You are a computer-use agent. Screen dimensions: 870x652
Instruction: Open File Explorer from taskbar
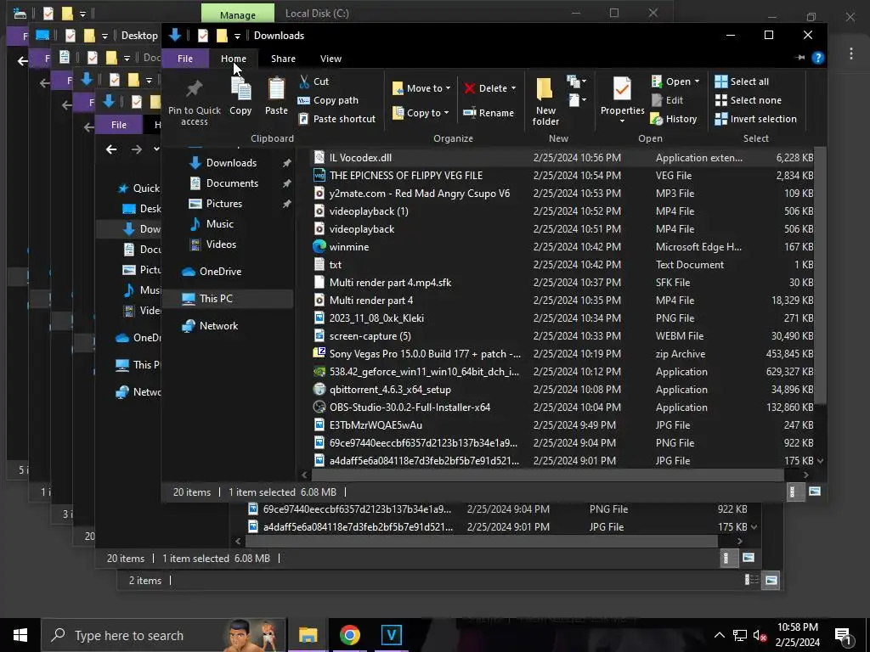coord(308,635)
